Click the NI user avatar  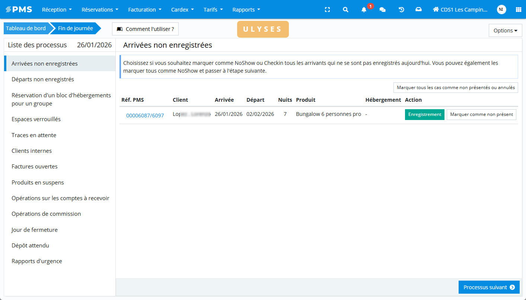pos(501,10)
